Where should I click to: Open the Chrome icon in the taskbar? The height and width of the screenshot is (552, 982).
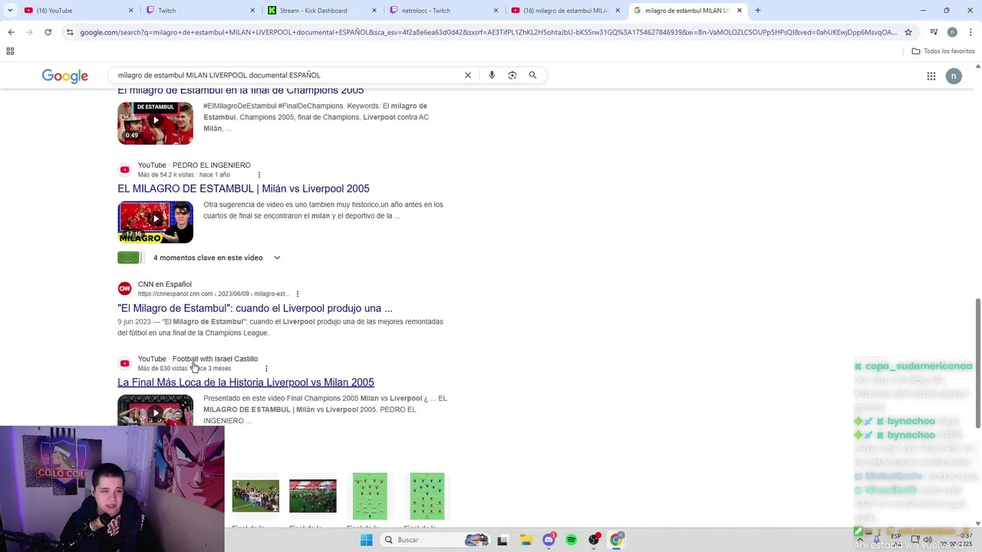pyautogui.click(x=617, y=540)
